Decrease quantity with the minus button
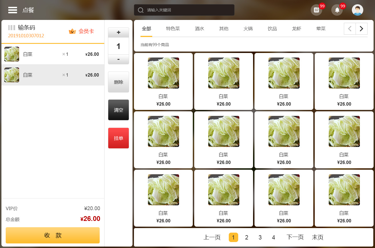Screen dimensions: 375x248 click(119, 59)
